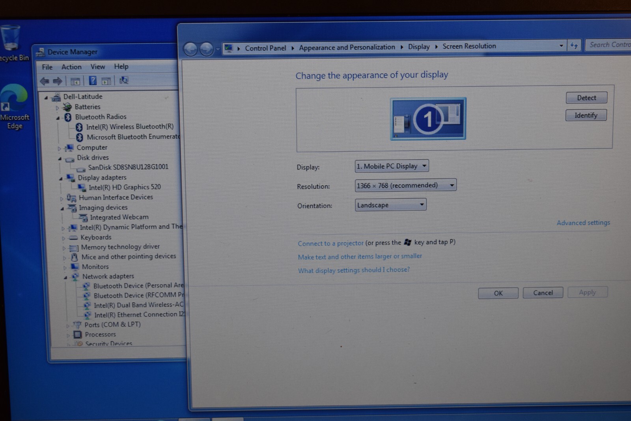Expand the Keyboards category

63,238
